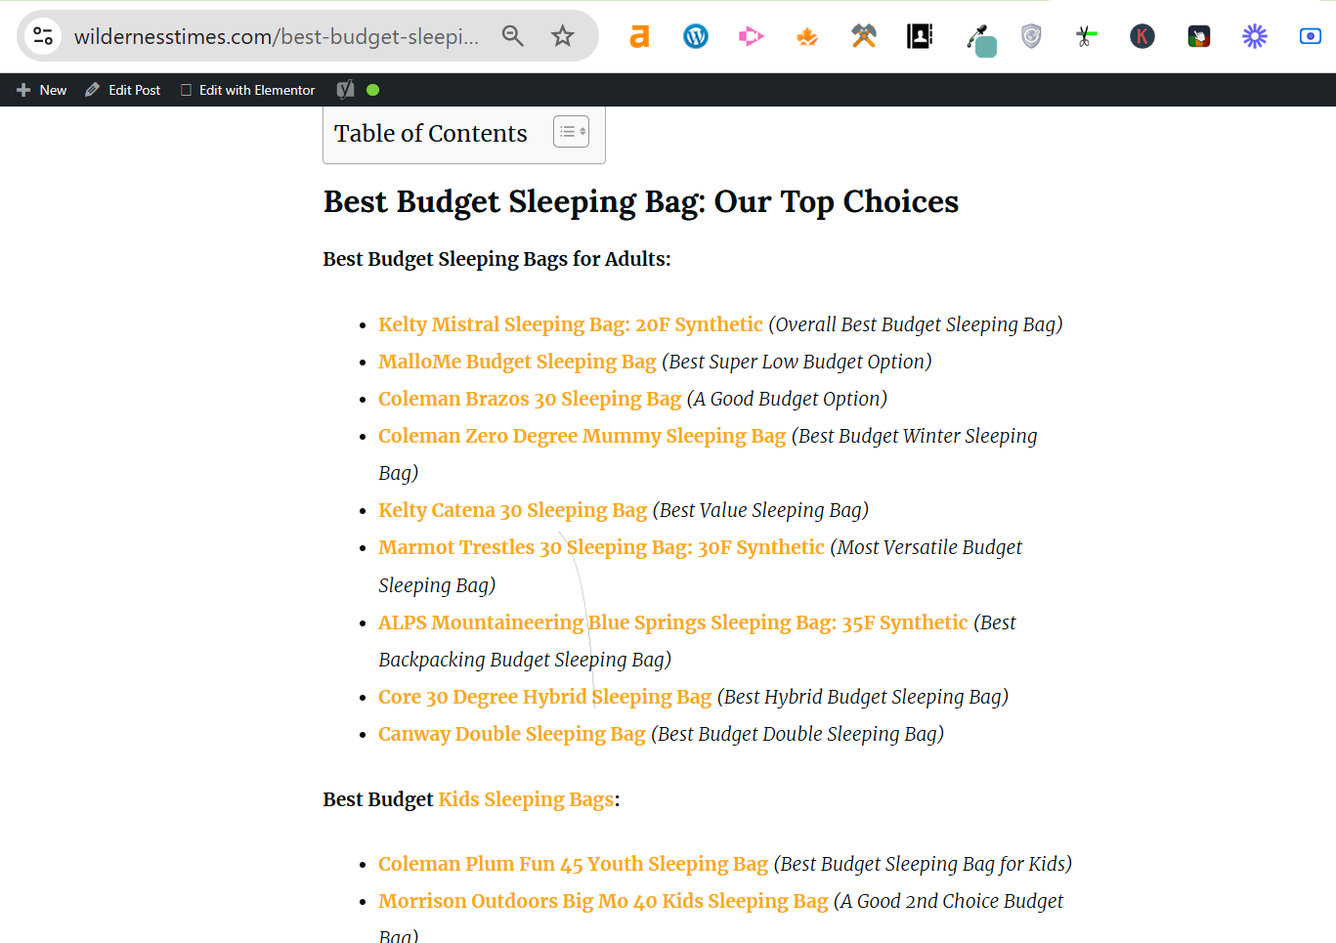Screen dimensions: 1336x943
Task: Click heading 'Best Budget Sleeping Bag: Our Top Choices'
Action: [x=641, y=201]
